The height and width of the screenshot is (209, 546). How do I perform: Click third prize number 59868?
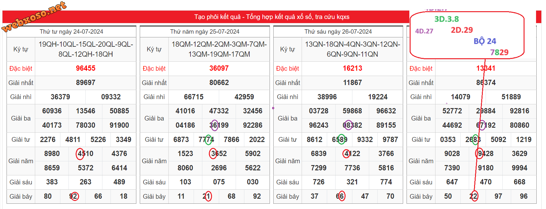coord(352,111)
